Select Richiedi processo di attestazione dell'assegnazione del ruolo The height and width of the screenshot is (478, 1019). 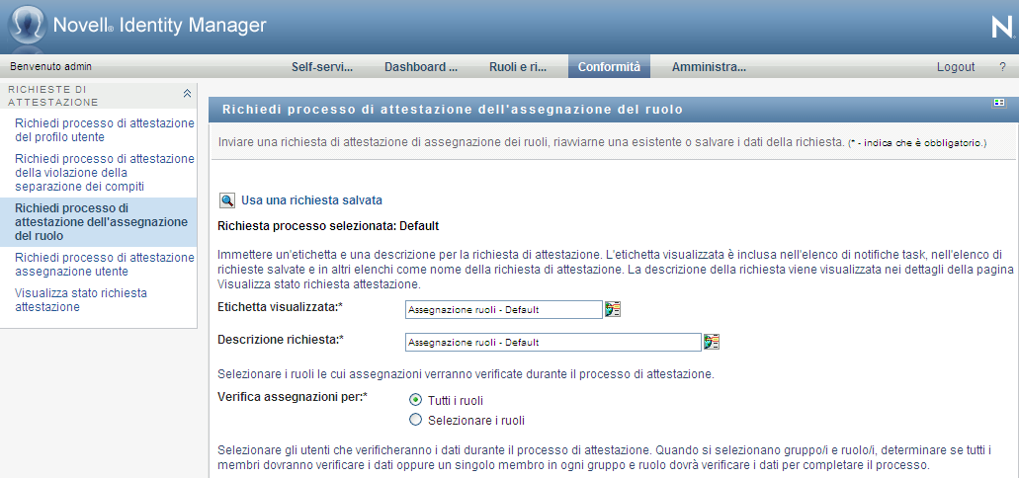click(99, 222)
